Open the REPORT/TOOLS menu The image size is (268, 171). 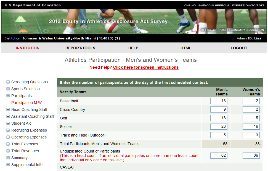80,48
